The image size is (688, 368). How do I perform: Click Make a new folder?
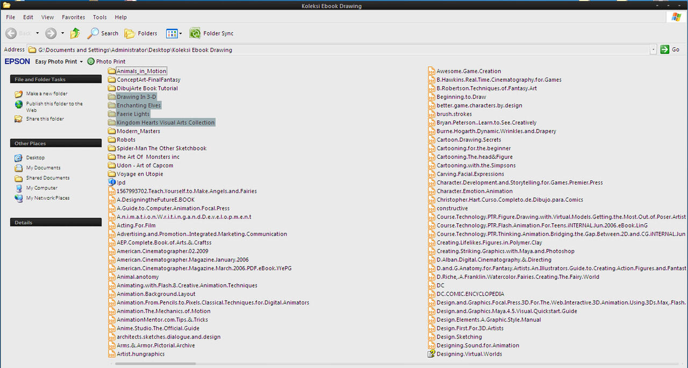pyautogui.click(x=47, y=94)
